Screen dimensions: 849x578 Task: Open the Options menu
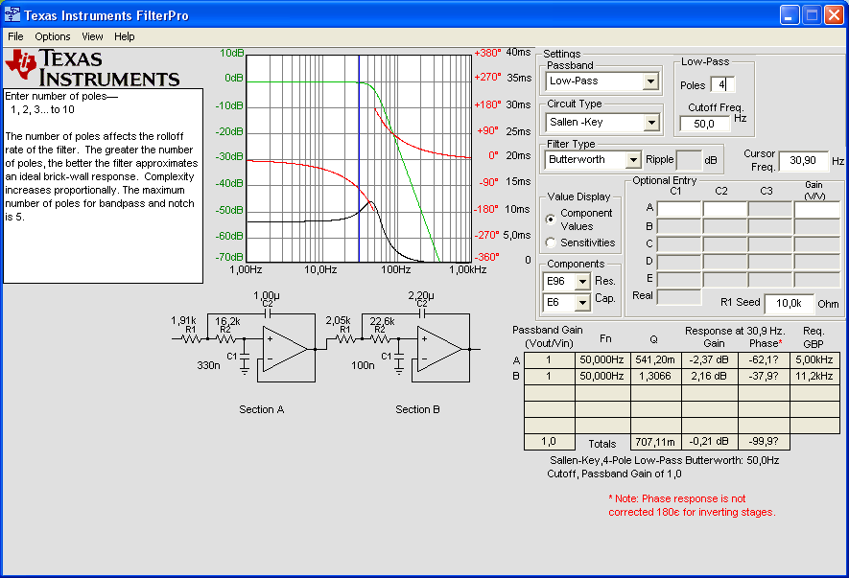53,36
